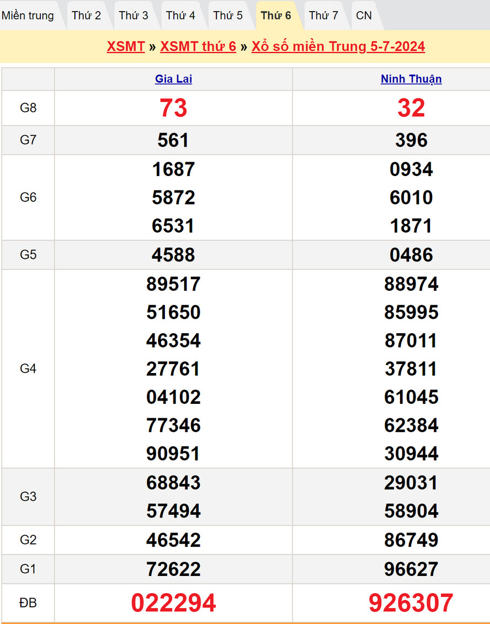
Task: Click the active Thứ 6 tab
Action: tap(276, 15)
